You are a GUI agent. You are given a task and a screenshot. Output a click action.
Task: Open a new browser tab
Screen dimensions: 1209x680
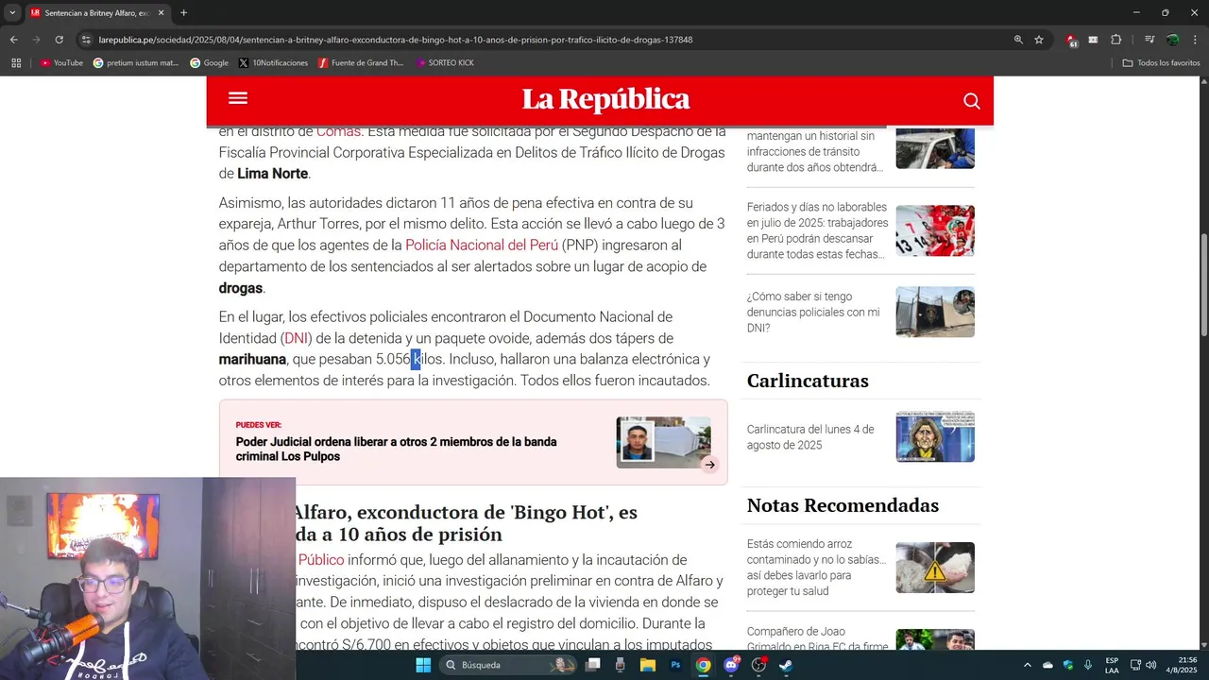(x=183, y=13)
